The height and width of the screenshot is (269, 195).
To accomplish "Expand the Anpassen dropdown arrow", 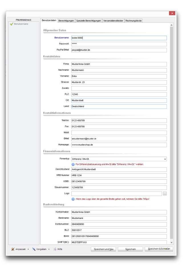I will pos(28,249).
